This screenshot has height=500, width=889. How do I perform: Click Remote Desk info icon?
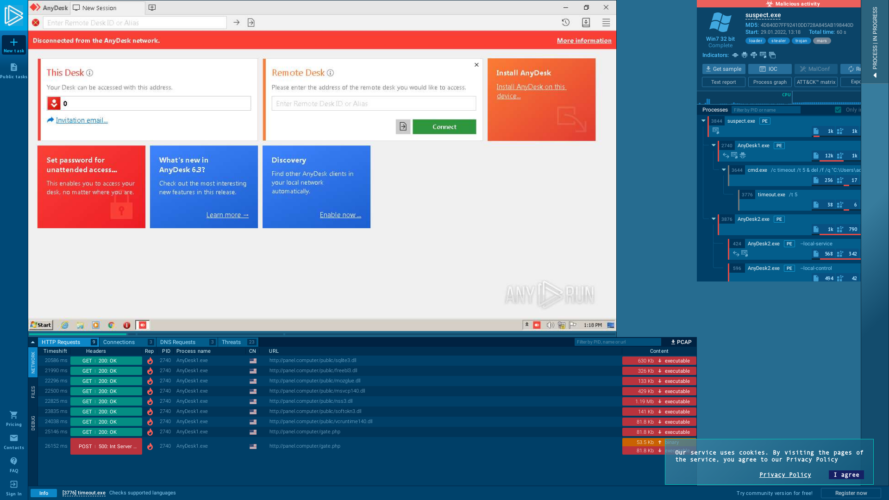[330, 73]
